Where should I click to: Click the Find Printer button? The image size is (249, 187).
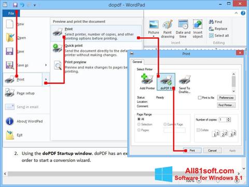point(226,105)
